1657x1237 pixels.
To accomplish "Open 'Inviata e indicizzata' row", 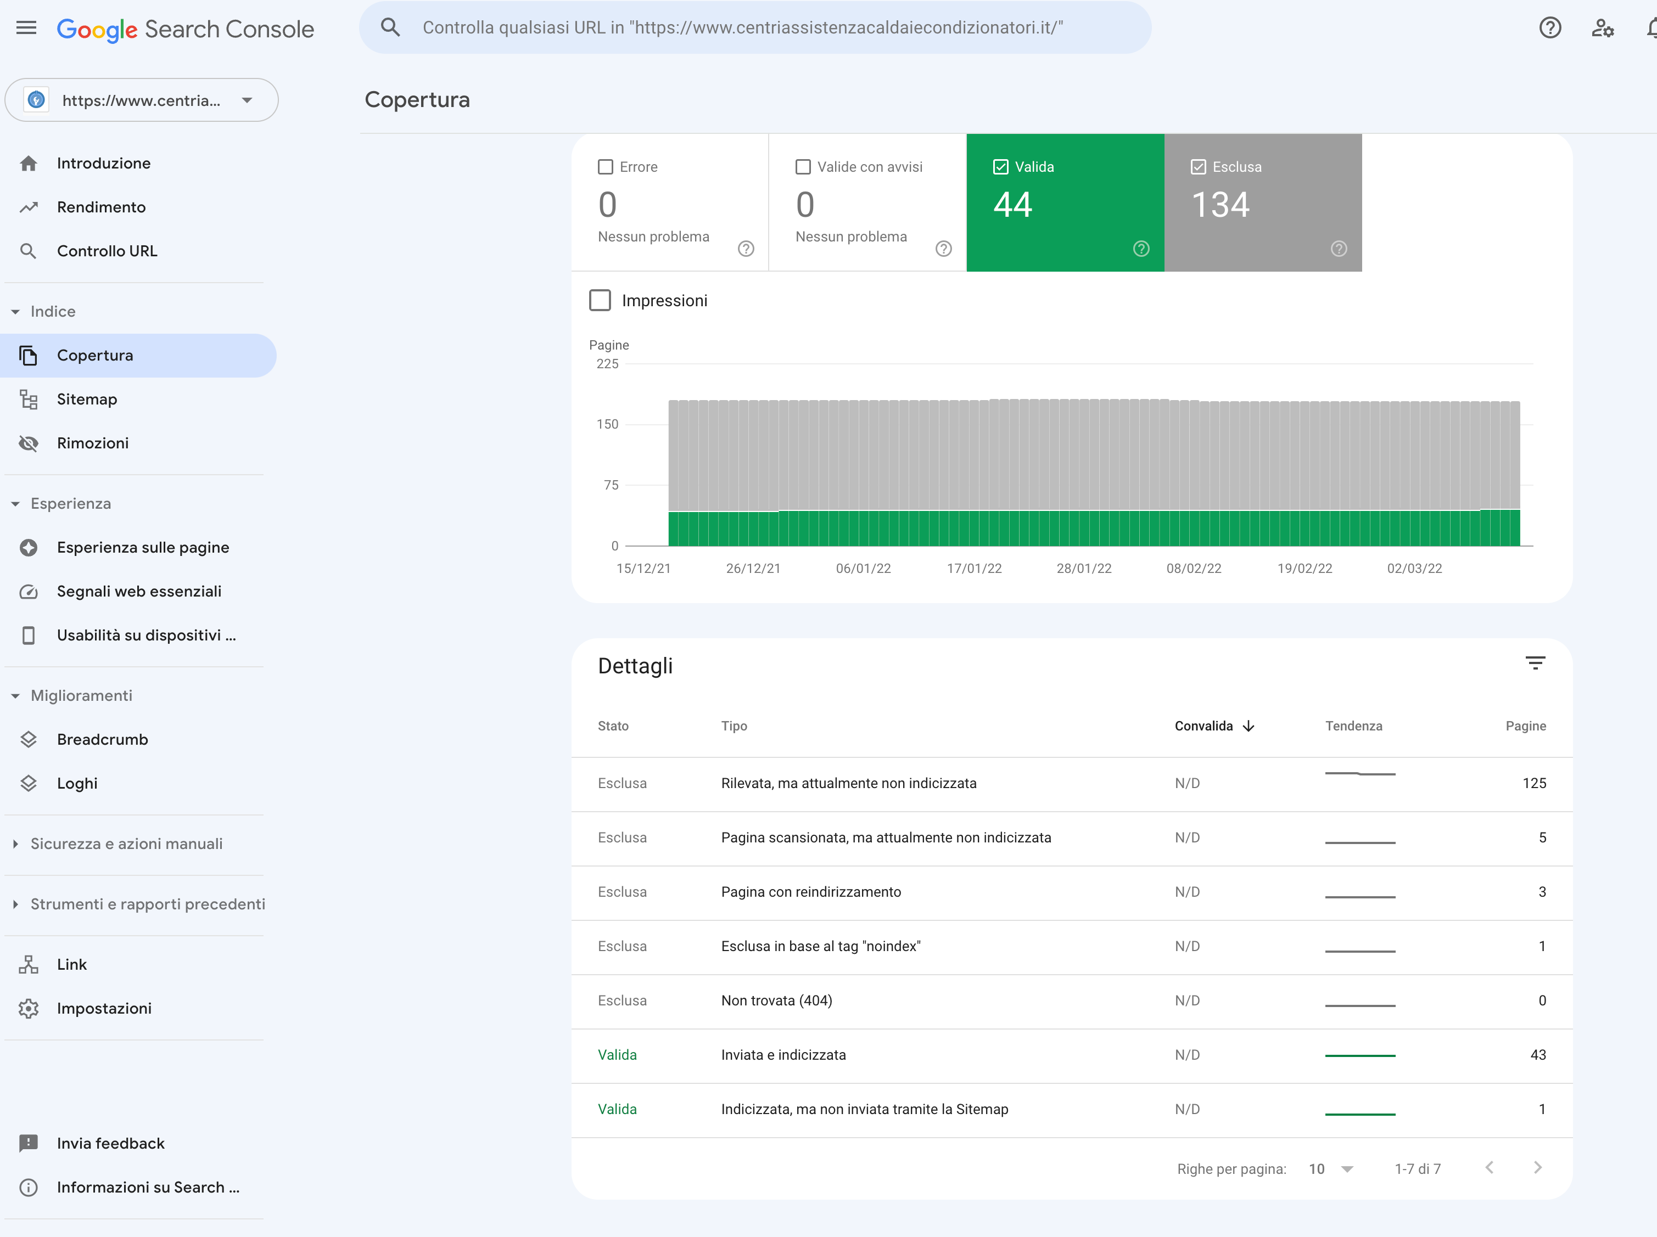I will 1072,1055.
